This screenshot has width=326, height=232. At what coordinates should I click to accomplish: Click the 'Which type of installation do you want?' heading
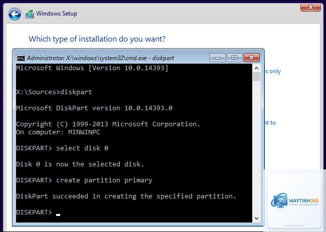coord(97,39)
